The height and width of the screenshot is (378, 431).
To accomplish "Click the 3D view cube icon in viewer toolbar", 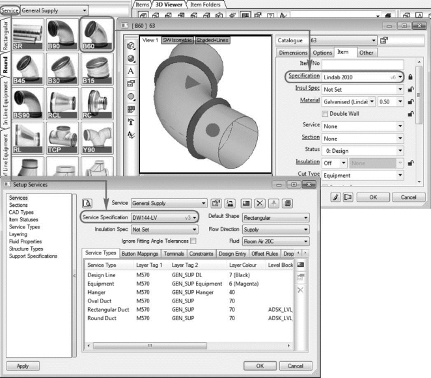I will 131,46.
